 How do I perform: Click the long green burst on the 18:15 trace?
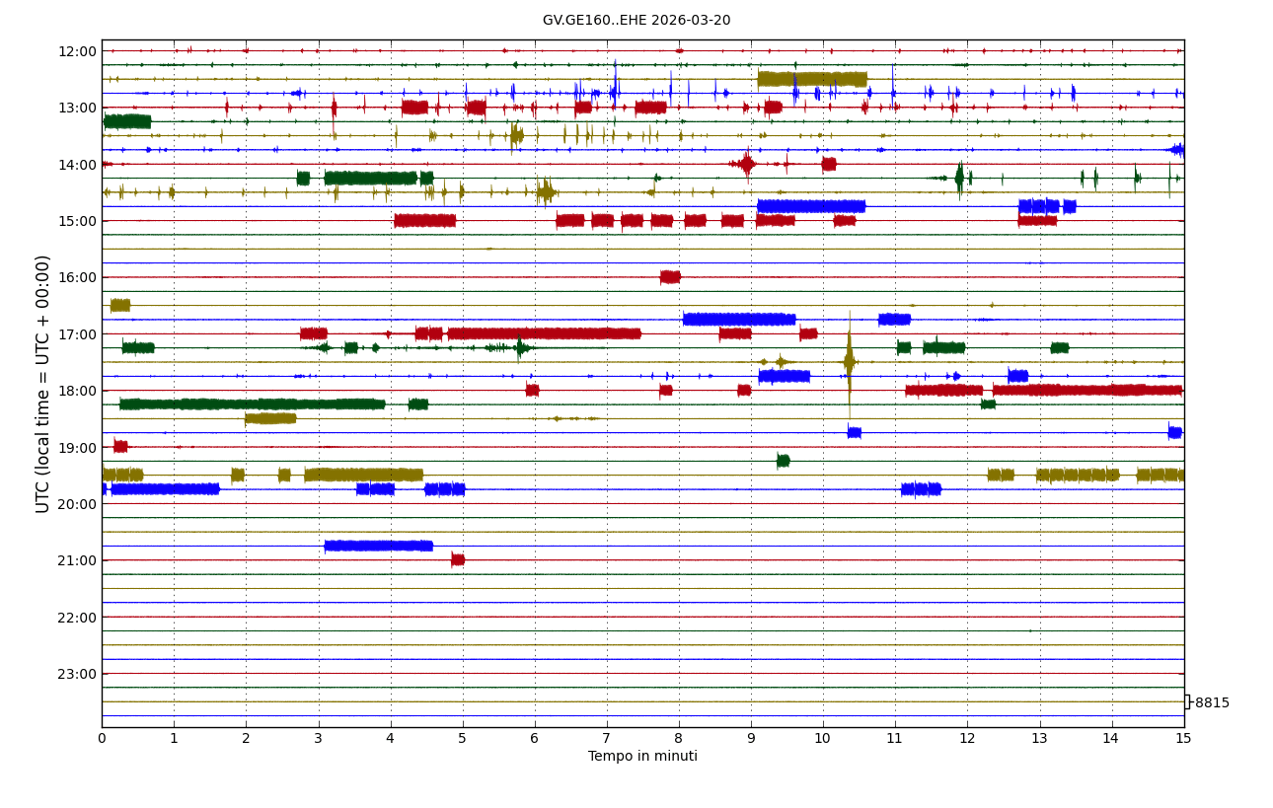(252, 404)
